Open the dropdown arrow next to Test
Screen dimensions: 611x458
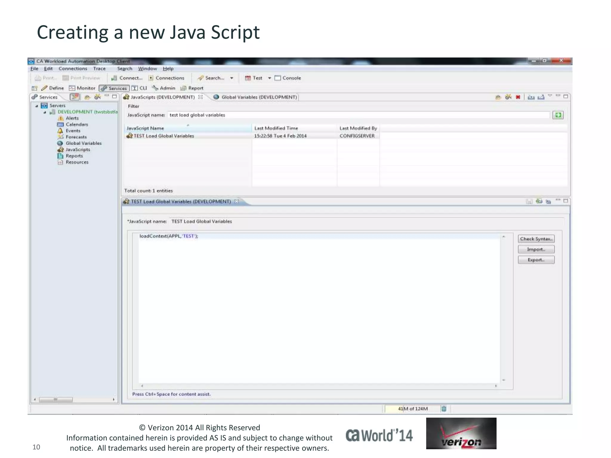tap(269, 78)
